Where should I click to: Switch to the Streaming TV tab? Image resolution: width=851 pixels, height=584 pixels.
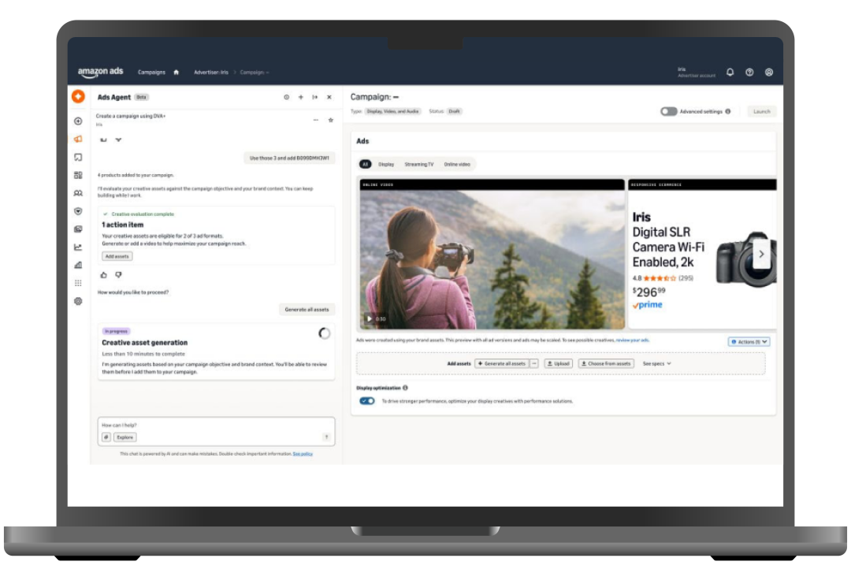point(419,164)
